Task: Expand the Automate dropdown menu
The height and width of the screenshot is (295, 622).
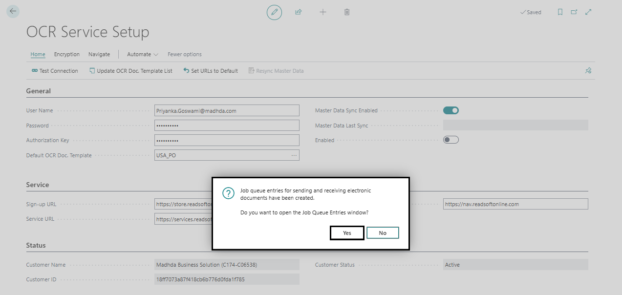Action: [x=143, y=54]
